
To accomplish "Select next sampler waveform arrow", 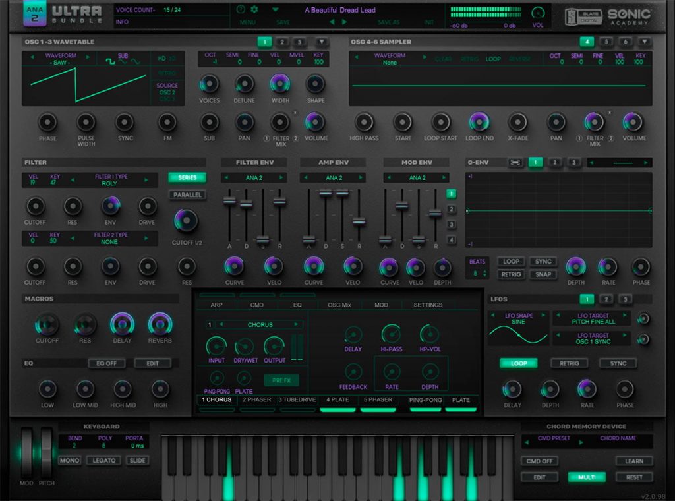I will pyautogui.click(x=425, y=57).
